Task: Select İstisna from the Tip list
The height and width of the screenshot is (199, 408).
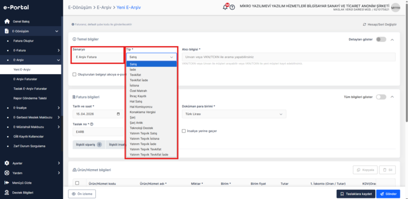Action: 151,85
